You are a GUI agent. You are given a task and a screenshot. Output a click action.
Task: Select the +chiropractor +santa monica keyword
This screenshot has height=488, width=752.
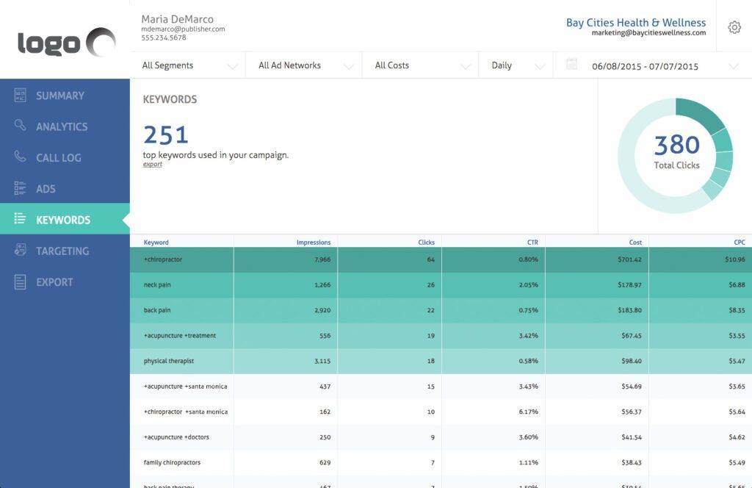pyautogui.click(x=185, y=412)
